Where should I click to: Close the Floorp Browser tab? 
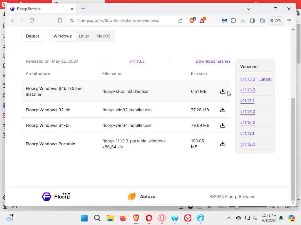pyautogui.click(x=72, y=9)
